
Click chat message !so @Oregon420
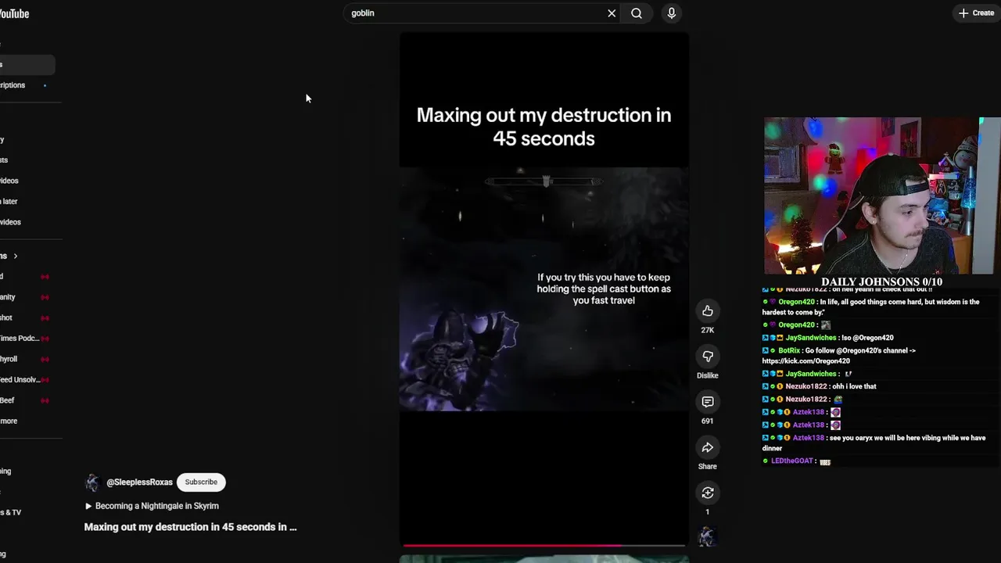tap(869, 338)
